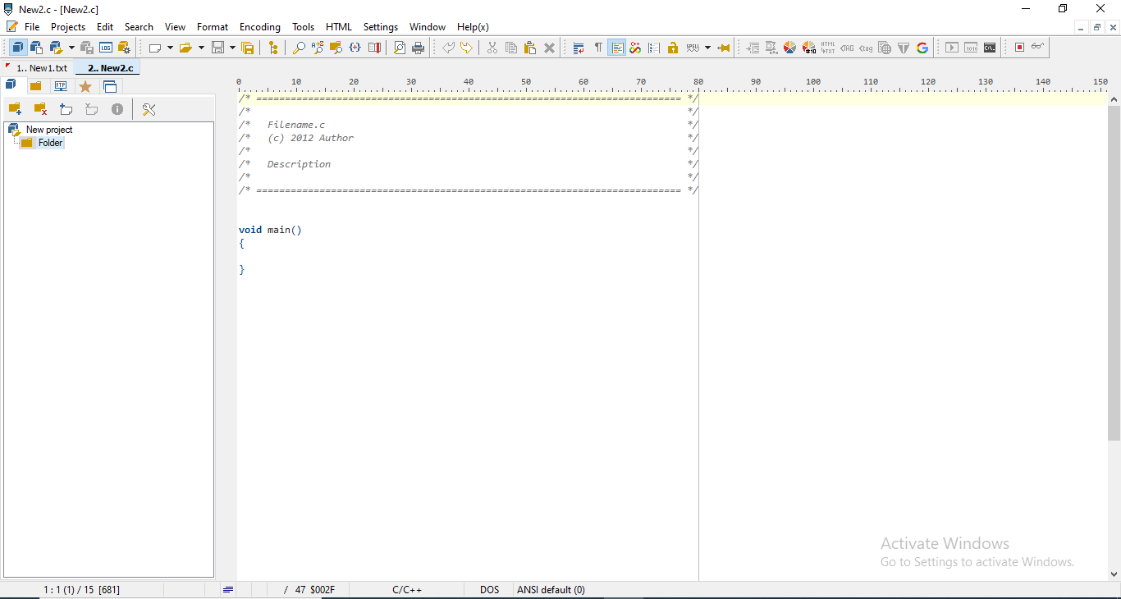Select Folder in project tree
This screenshot has height=599, width=1121.
(x=50, y=143)
